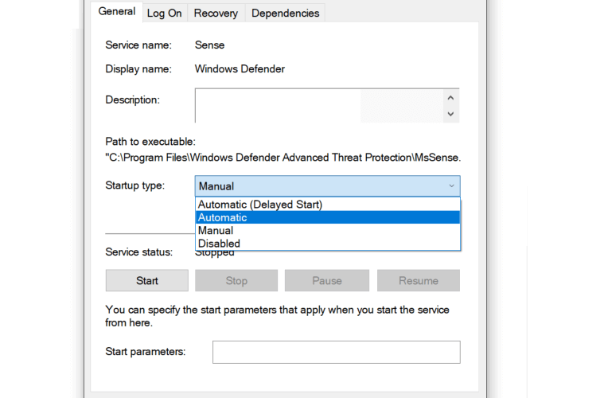This screenshot has width=608, height=398.
Task: Switch to the Recovery tab
Action: 216,14
